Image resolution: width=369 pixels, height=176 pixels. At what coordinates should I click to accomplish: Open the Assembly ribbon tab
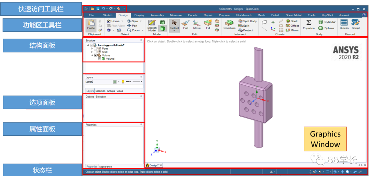coord(157,15)
